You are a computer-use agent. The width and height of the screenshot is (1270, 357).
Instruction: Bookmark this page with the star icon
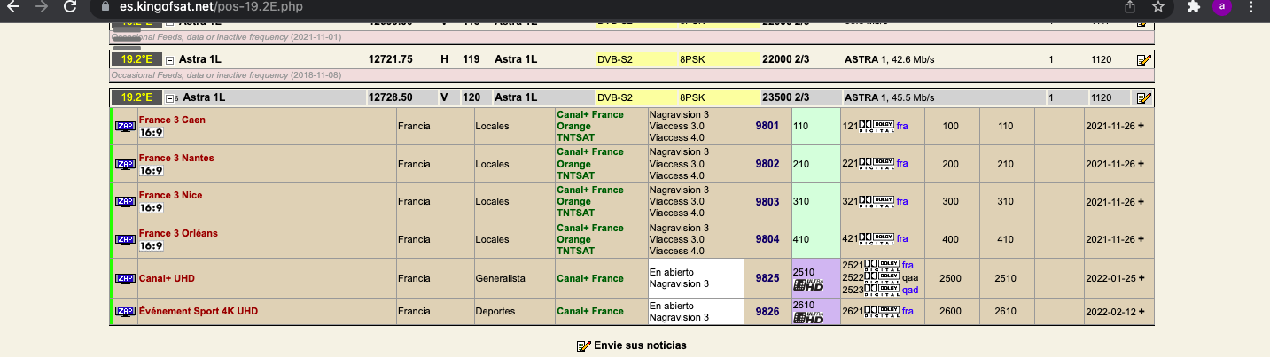pyautogui.click(x=1157, y=6)
